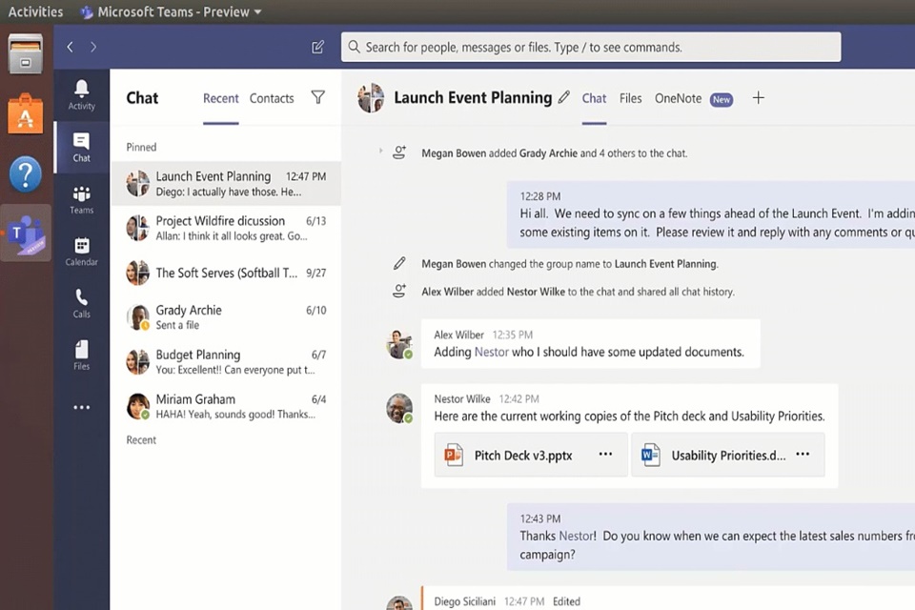
Task: Open the Grady Archie chat
Action: [226, 317]
